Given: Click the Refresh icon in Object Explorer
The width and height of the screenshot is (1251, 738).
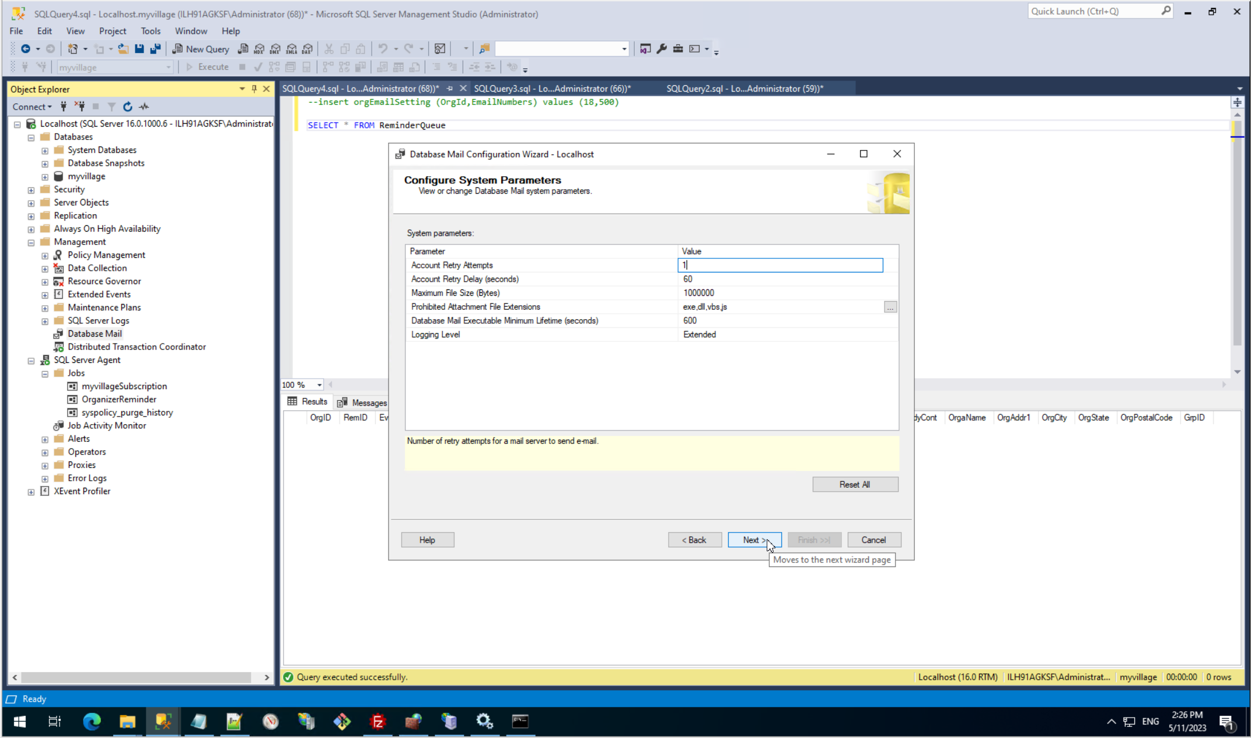Looking at the screenshot, I should click(127, 107).
